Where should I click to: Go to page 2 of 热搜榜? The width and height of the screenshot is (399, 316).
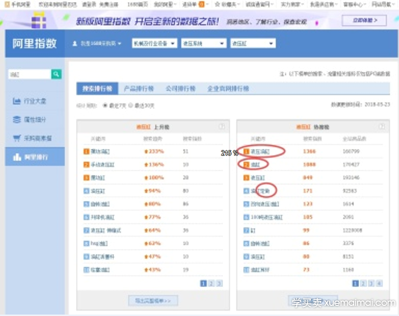click(x=363, y=283)
